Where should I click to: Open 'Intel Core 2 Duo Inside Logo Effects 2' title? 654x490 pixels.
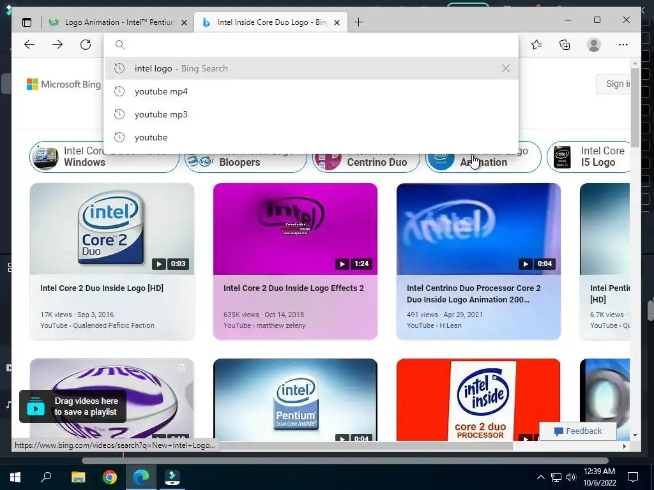pyautogui.click(x=294, y=288)
